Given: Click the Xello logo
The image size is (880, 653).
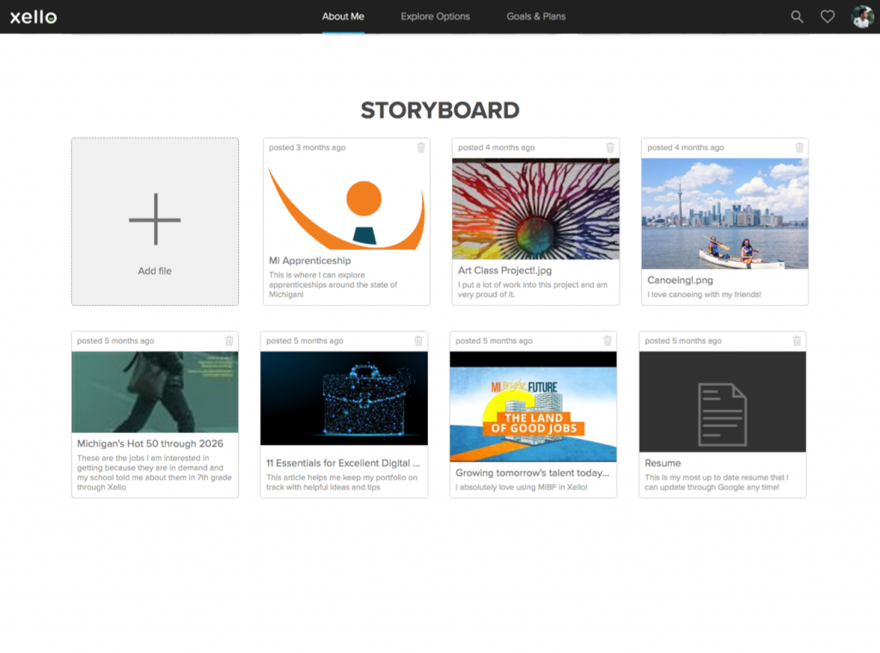Looking at the screenshot, I should click(34, 16).
